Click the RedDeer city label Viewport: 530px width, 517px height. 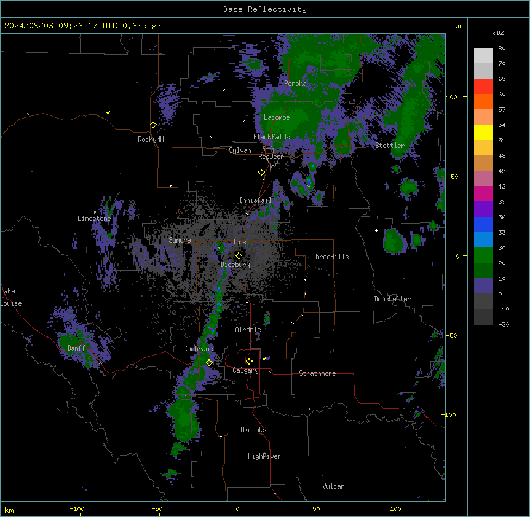(271, 157)
